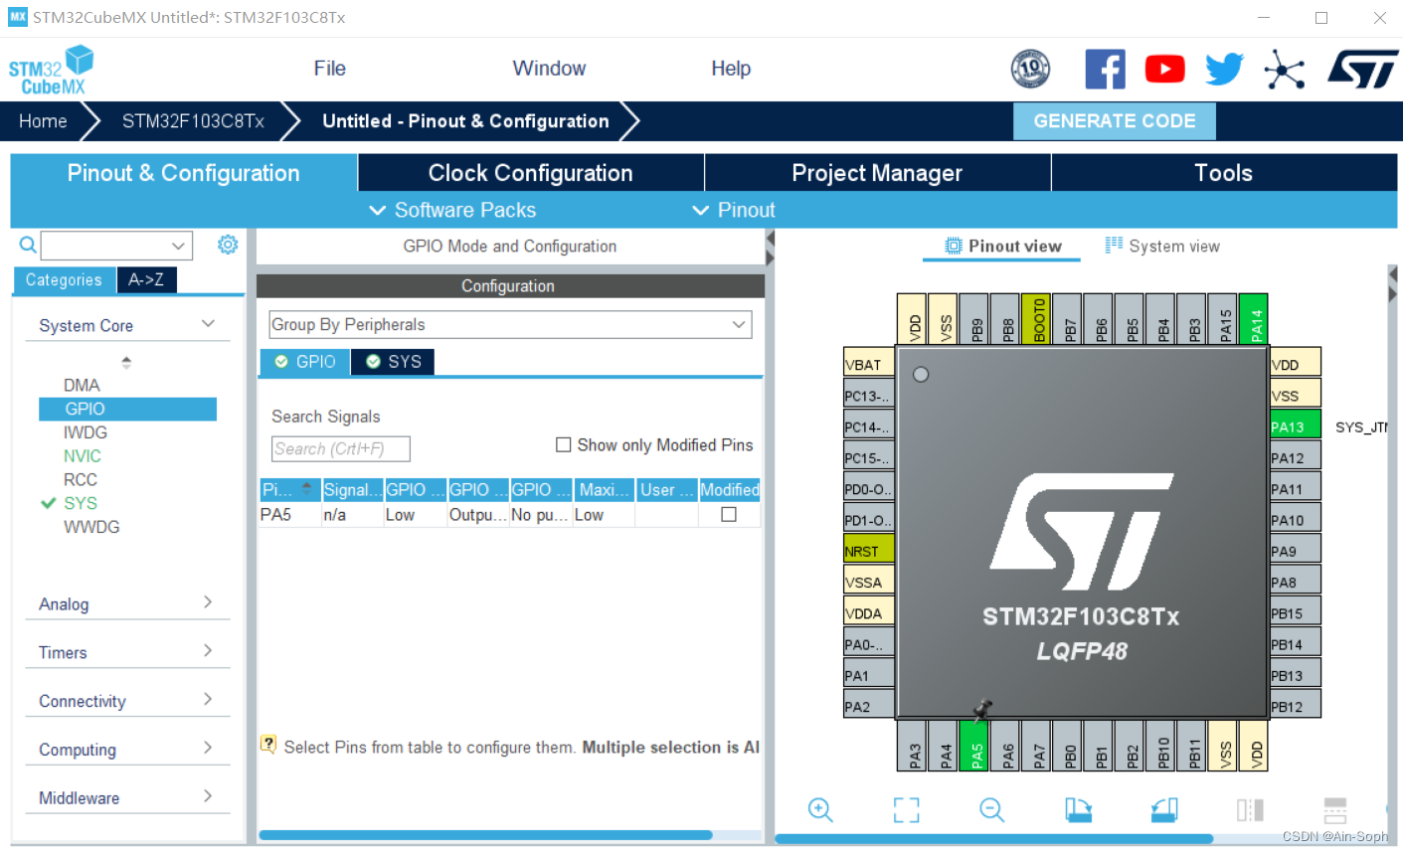
Task: Flip the chip vertically
Action: (x=1335, y=810)
